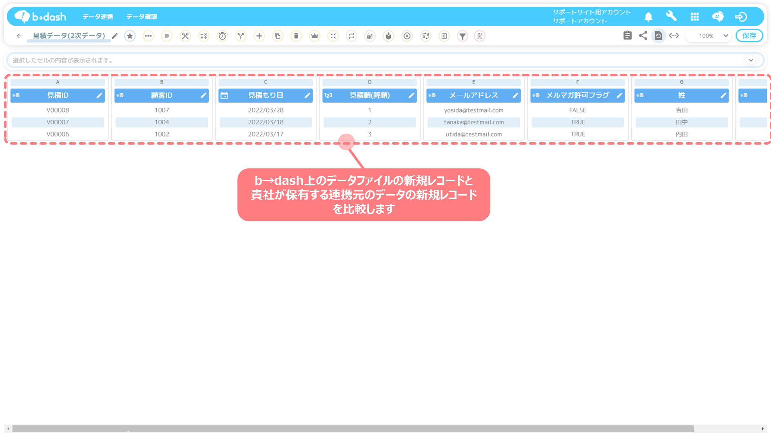Open the funnel filter tool
771x433 pixels.
point(462,36)
